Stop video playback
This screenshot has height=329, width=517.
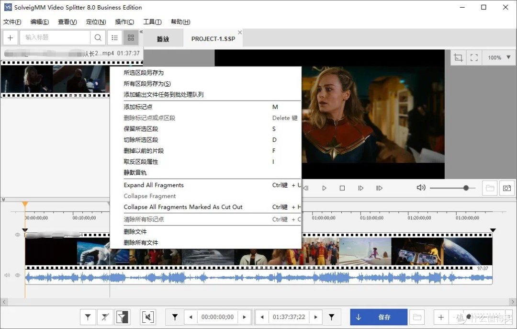342,188
